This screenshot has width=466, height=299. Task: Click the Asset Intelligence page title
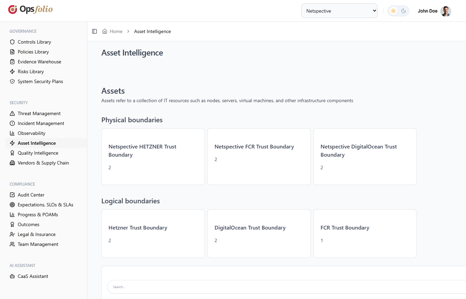(x=132, y=53)
